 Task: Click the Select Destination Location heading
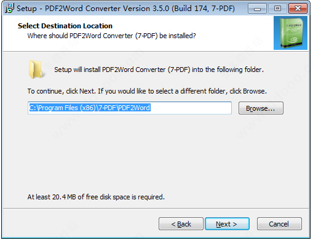point(65,26)
